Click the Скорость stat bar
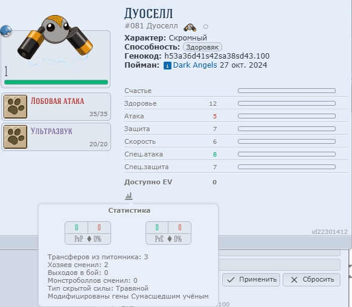Screen dimensions: 352x307 point(287,141)
